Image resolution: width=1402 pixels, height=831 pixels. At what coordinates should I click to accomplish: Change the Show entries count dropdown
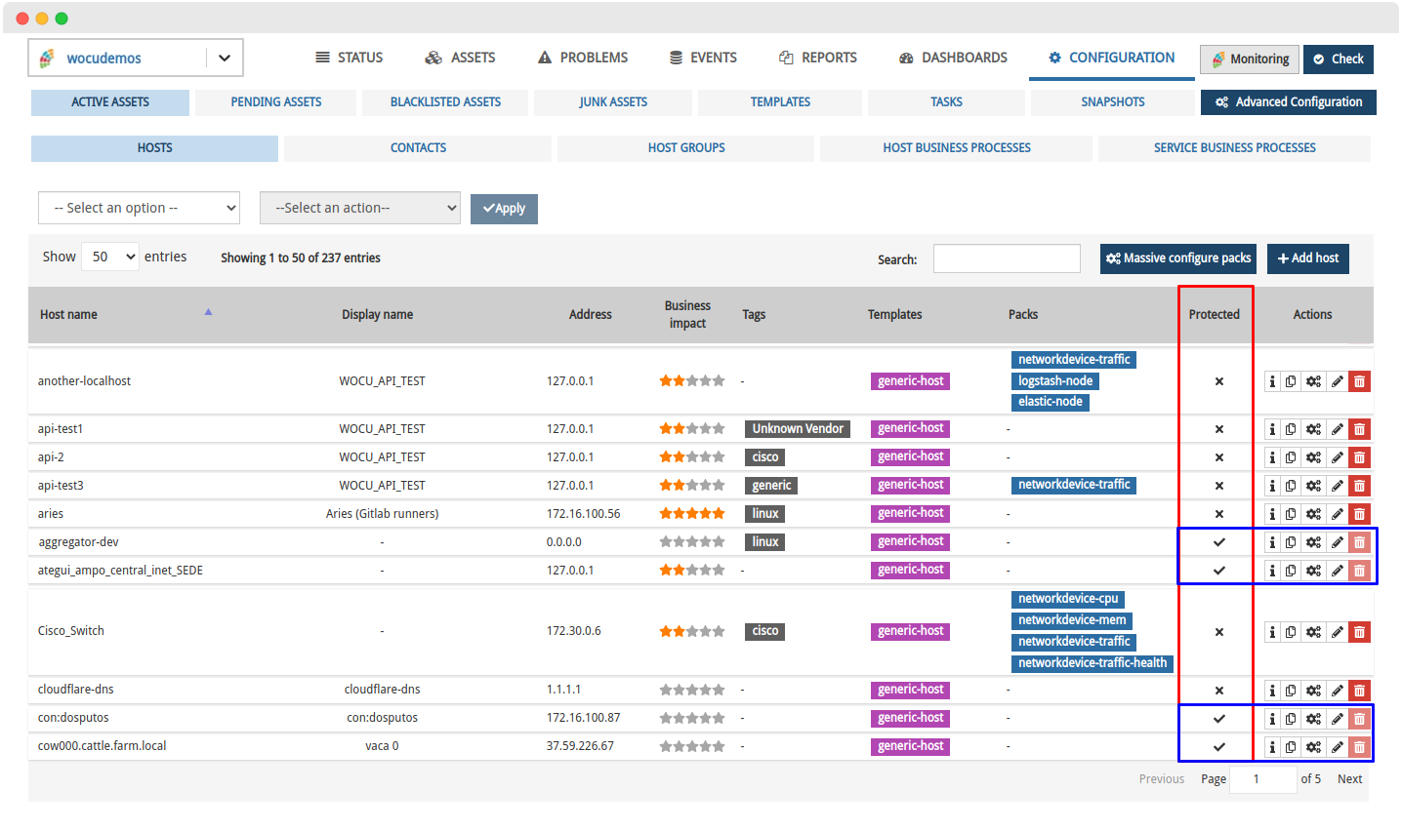click(x=109, y=257)
